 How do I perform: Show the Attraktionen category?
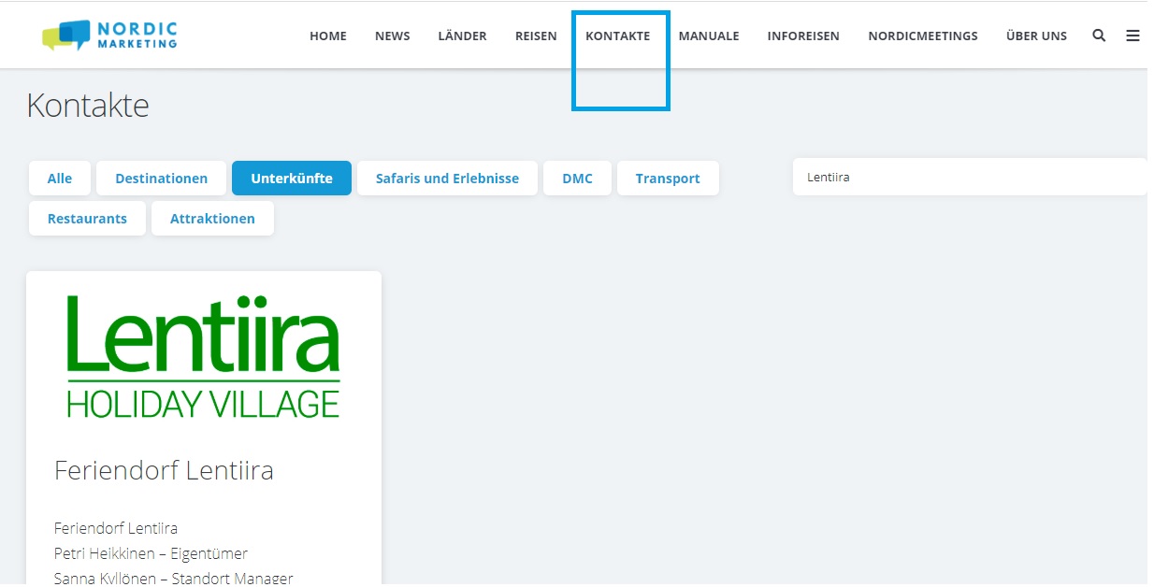[x=212, y=219]
